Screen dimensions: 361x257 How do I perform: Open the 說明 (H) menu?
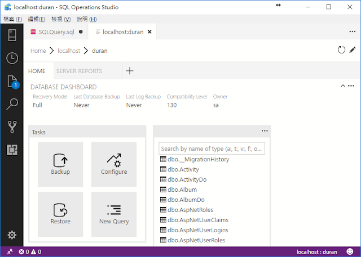pyautogui.click(x=87, y=19)
